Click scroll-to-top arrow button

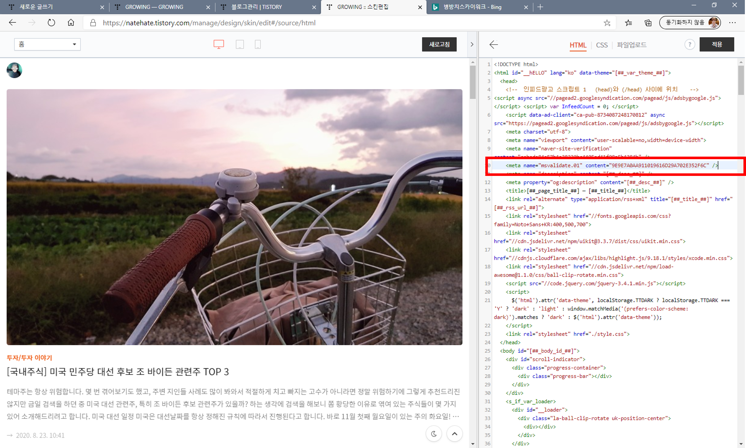tap(454, 434)
